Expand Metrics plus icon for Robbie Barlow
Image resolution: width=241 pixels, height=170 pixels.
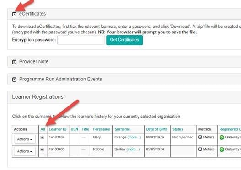pyautogui.click(x=200, y=149)
